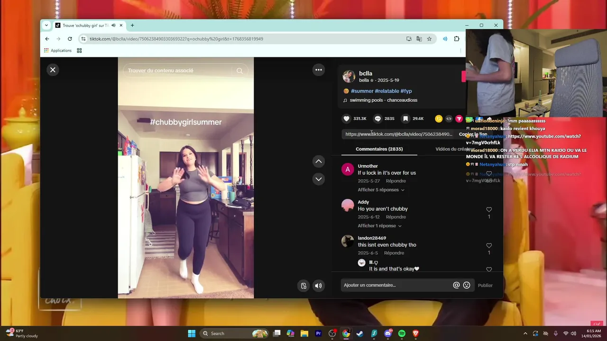Expand 'Afficher 5 réponses' under Urmother comment
Screen dimensions: 607x341
[x=381, y=190]
